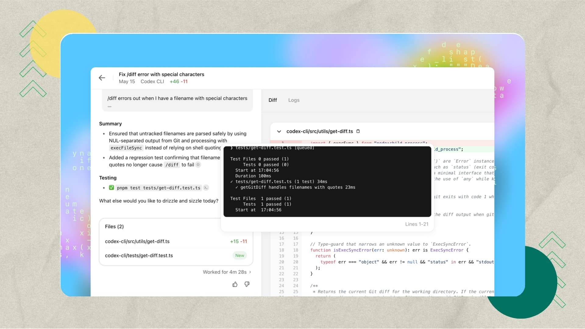Copy the get-diff.ts file path
The width and height of the screenshot is (585, 329).
tap(358, 131)
